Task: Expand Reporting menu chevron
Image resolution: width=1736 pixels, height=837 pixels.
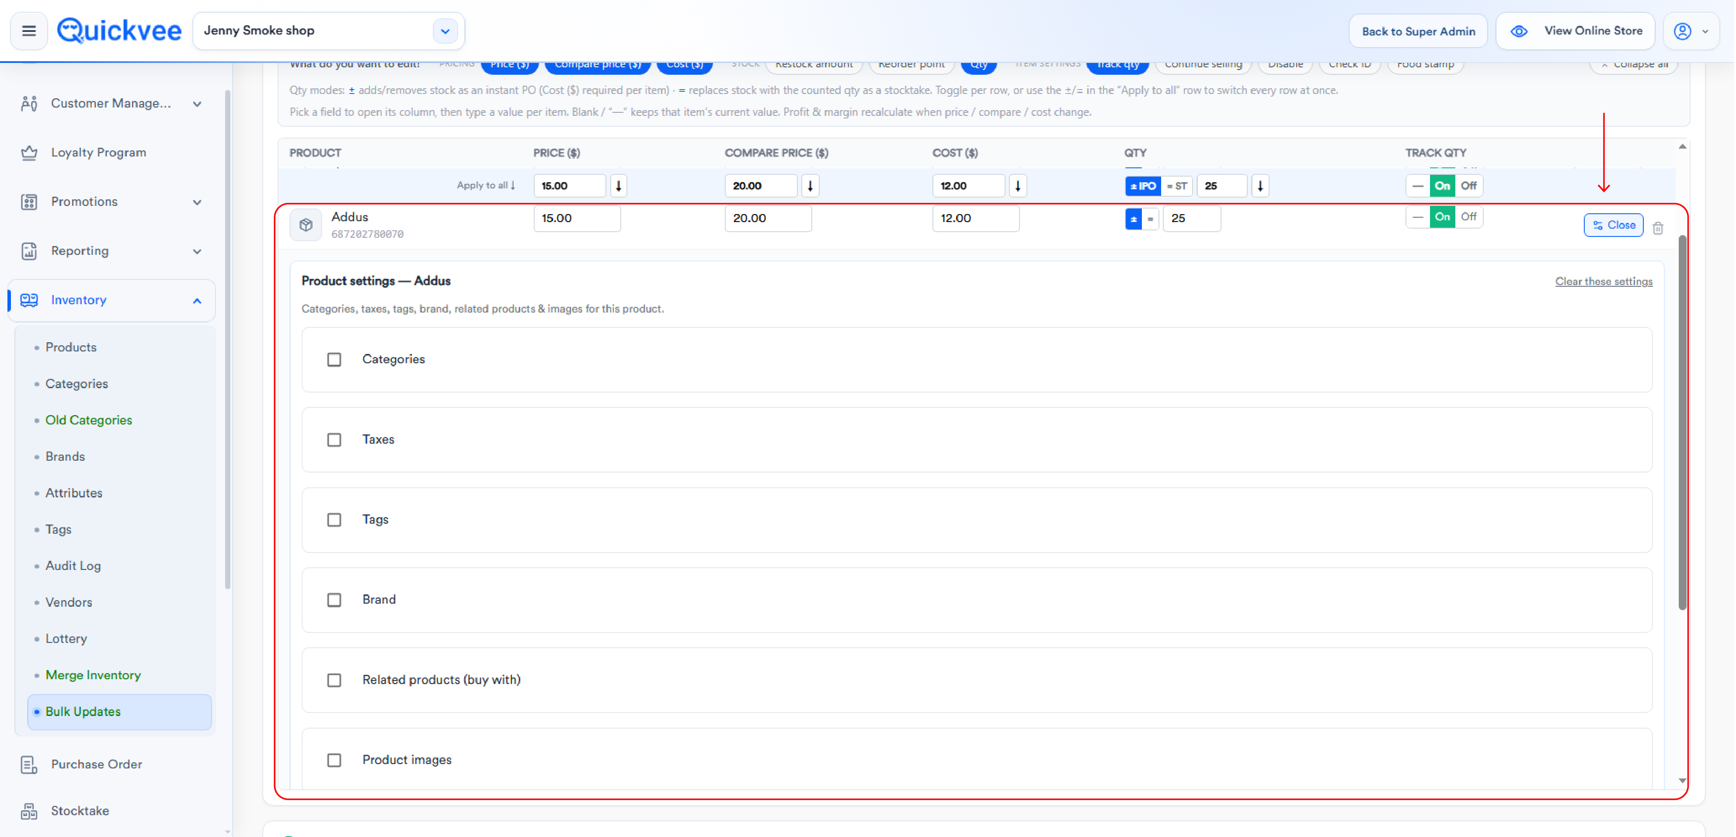Action: pos(197,251)
